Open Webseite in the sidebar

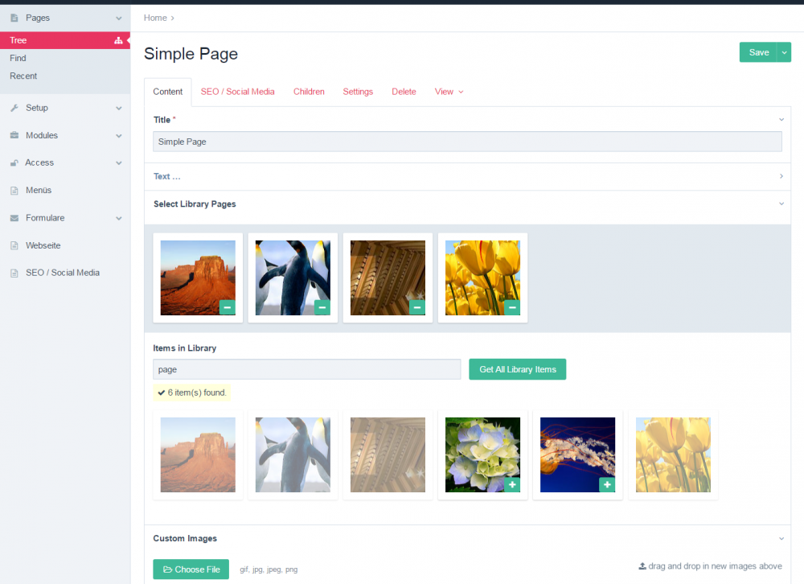pos(43,245)
